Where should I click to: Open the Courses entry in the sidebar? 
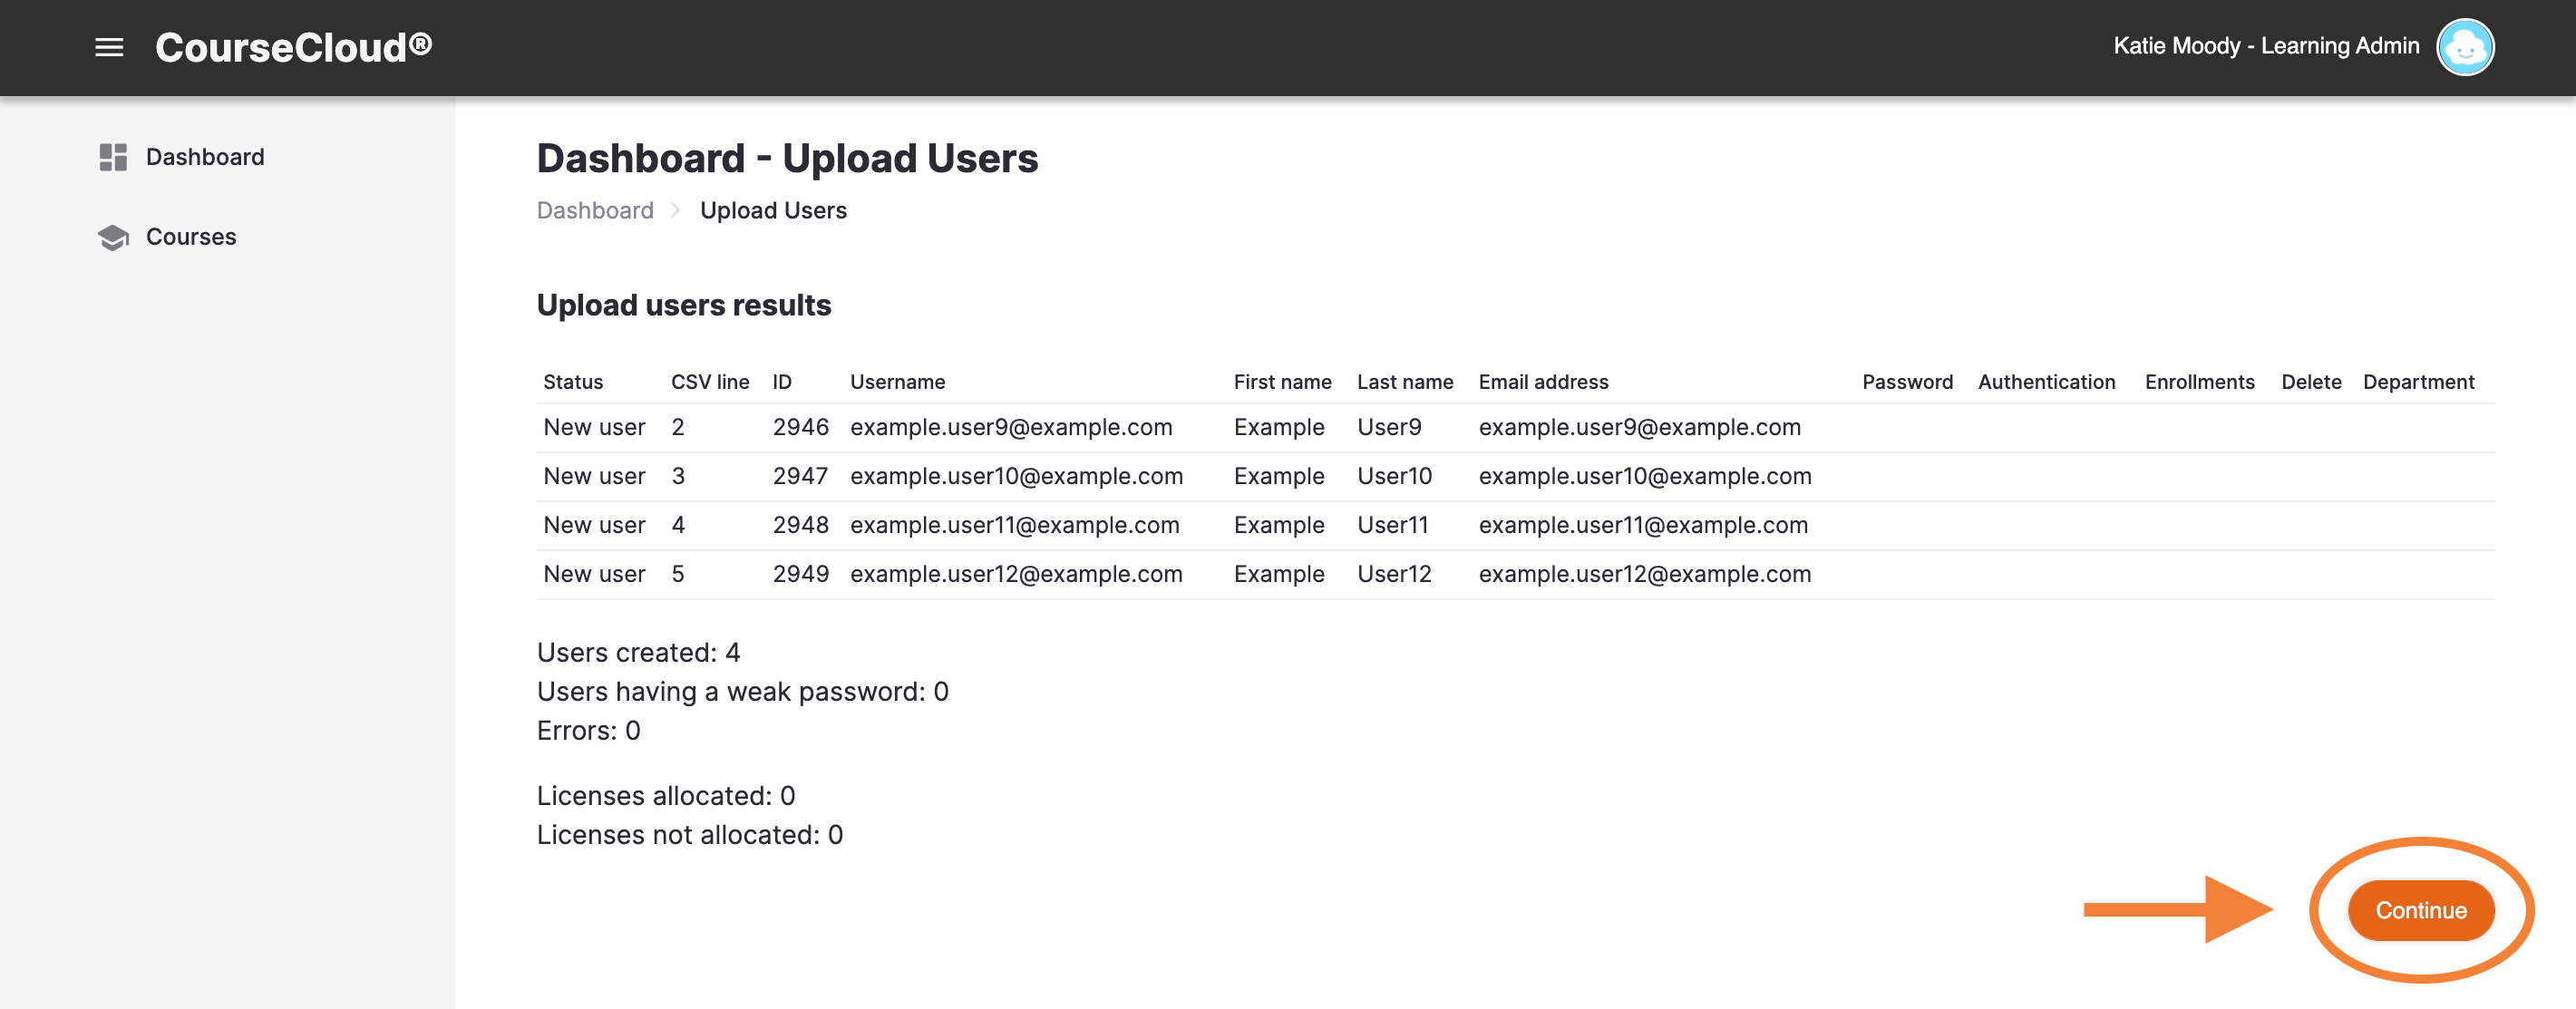(191, 237)
